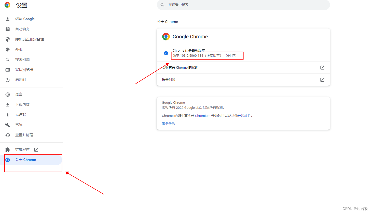Viewport: 372px width, 213px height.
Task: Open 获取有关 Chrome 的帮助 row
Action: [x=243, y=68]
